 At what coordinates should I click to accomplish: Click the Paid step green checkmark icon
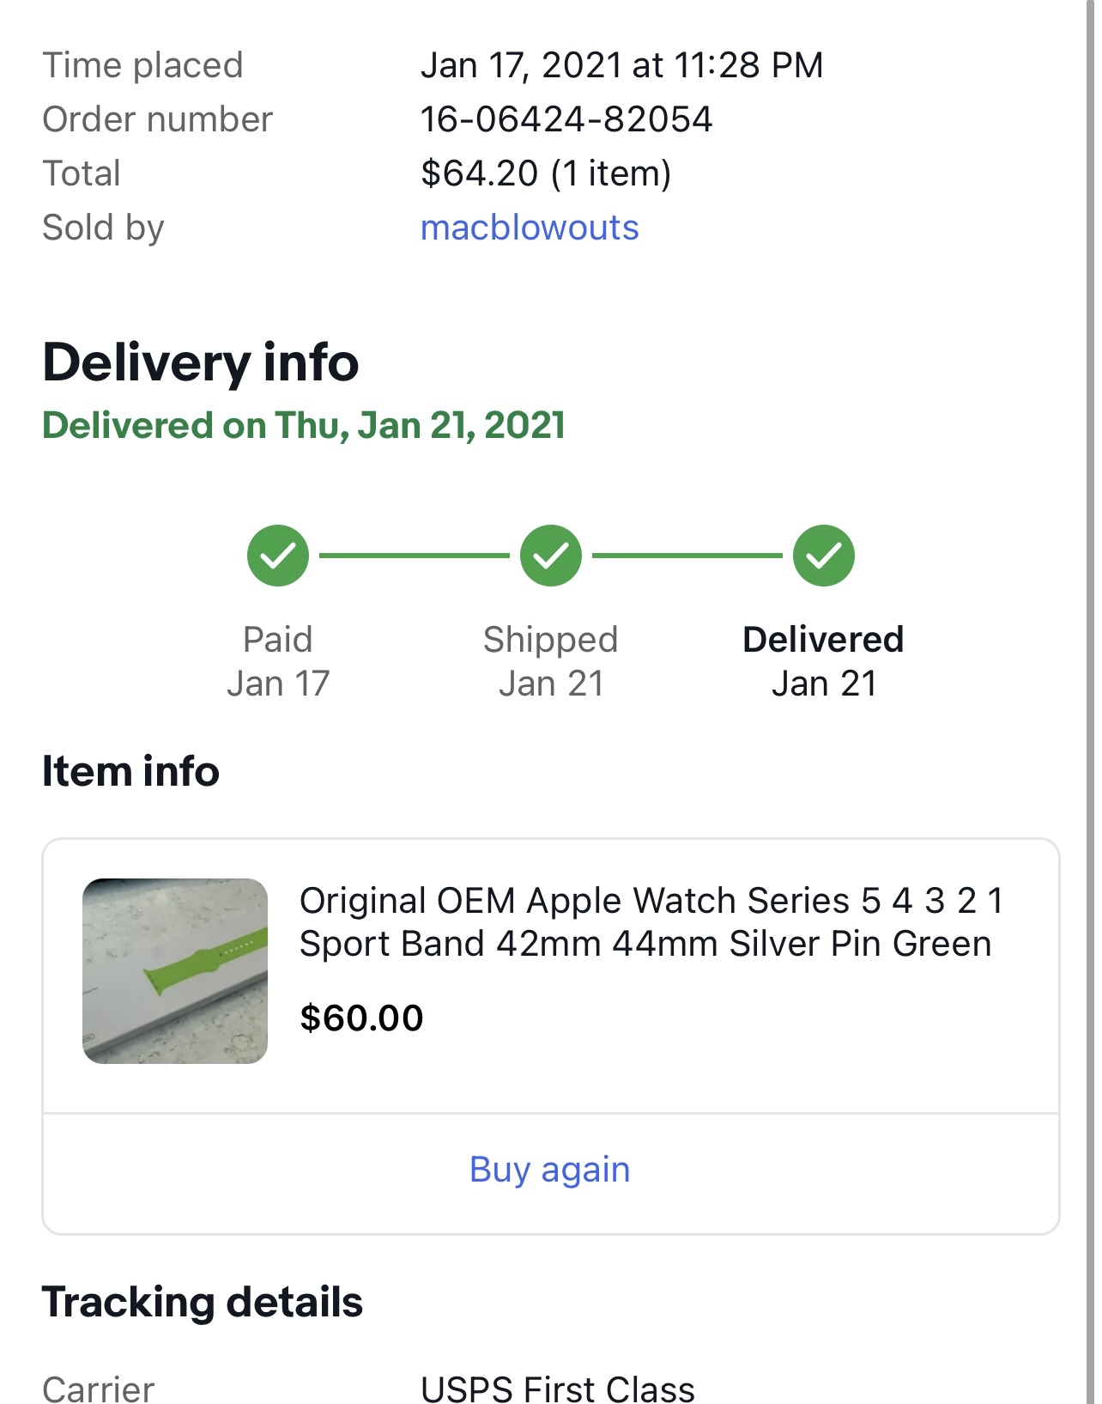point(278,556)
